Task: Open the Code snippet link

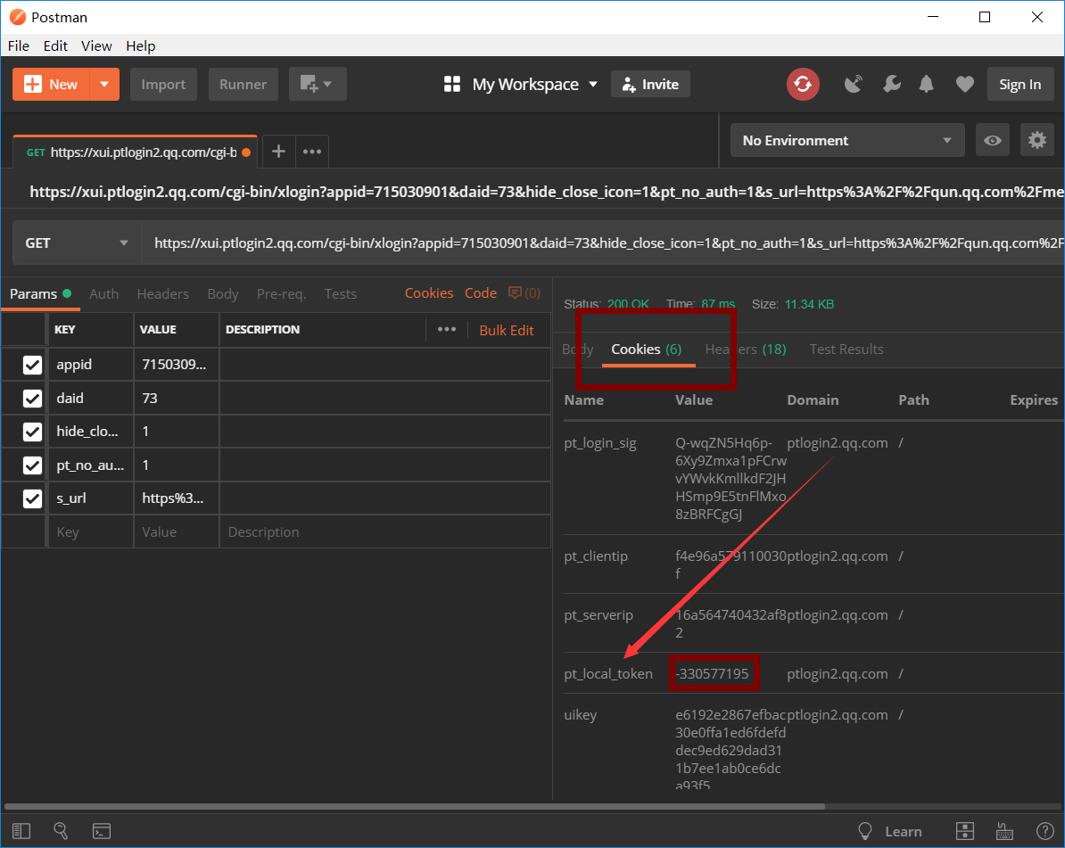Action: [480, 293]
